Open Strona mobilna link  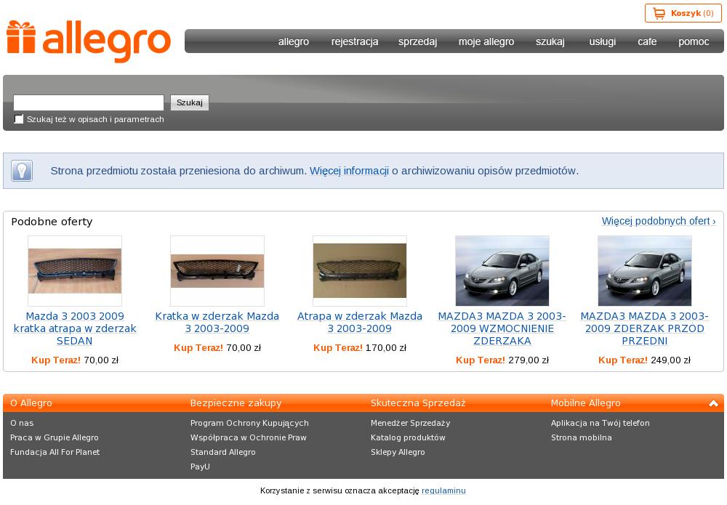[x=582, y=437]
